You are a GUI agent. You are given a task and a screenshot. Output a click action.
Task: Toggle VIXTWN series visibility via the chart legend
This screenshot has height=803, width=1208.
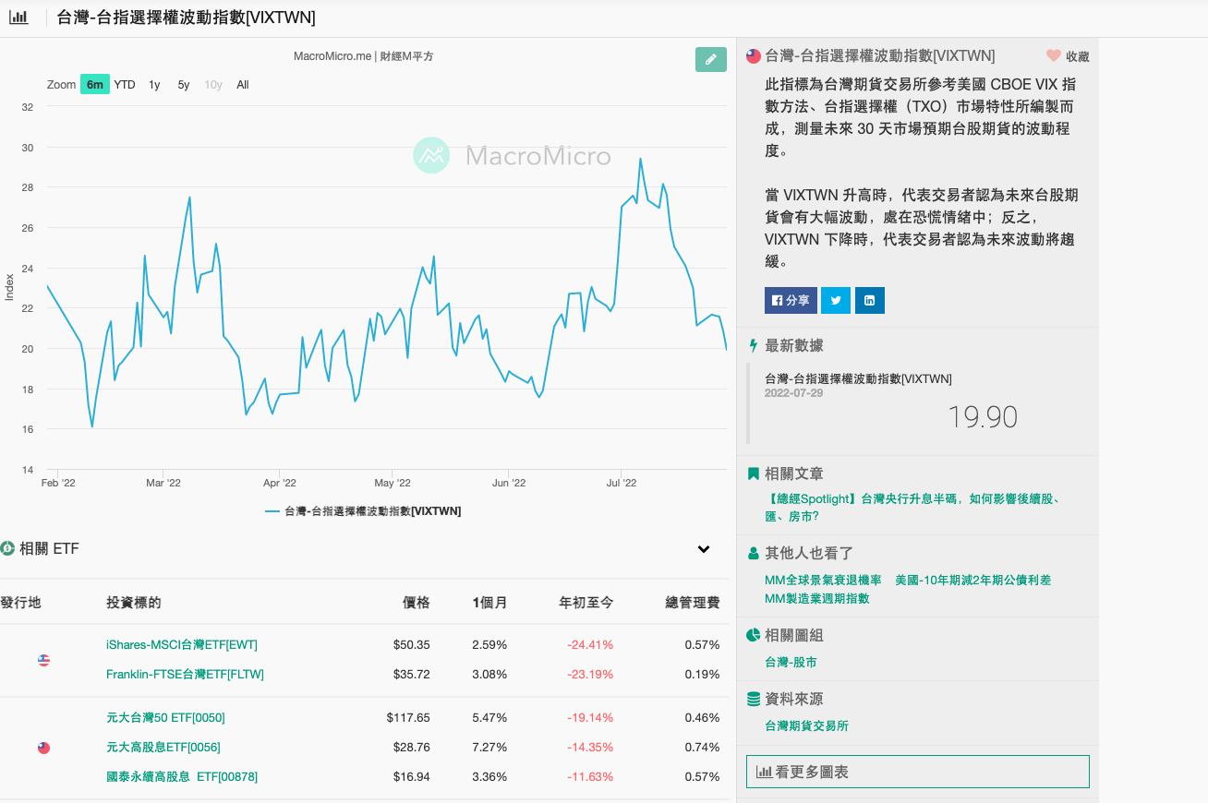coord(372,510)
